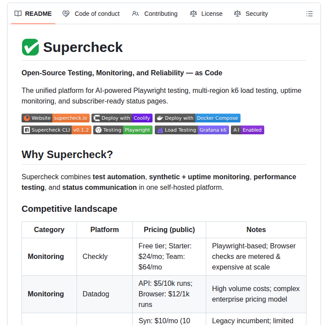Click the Supercheck main heading
The width and height of the screenshot is (328, 325).
pyautogui.click(x=83, y=47)
